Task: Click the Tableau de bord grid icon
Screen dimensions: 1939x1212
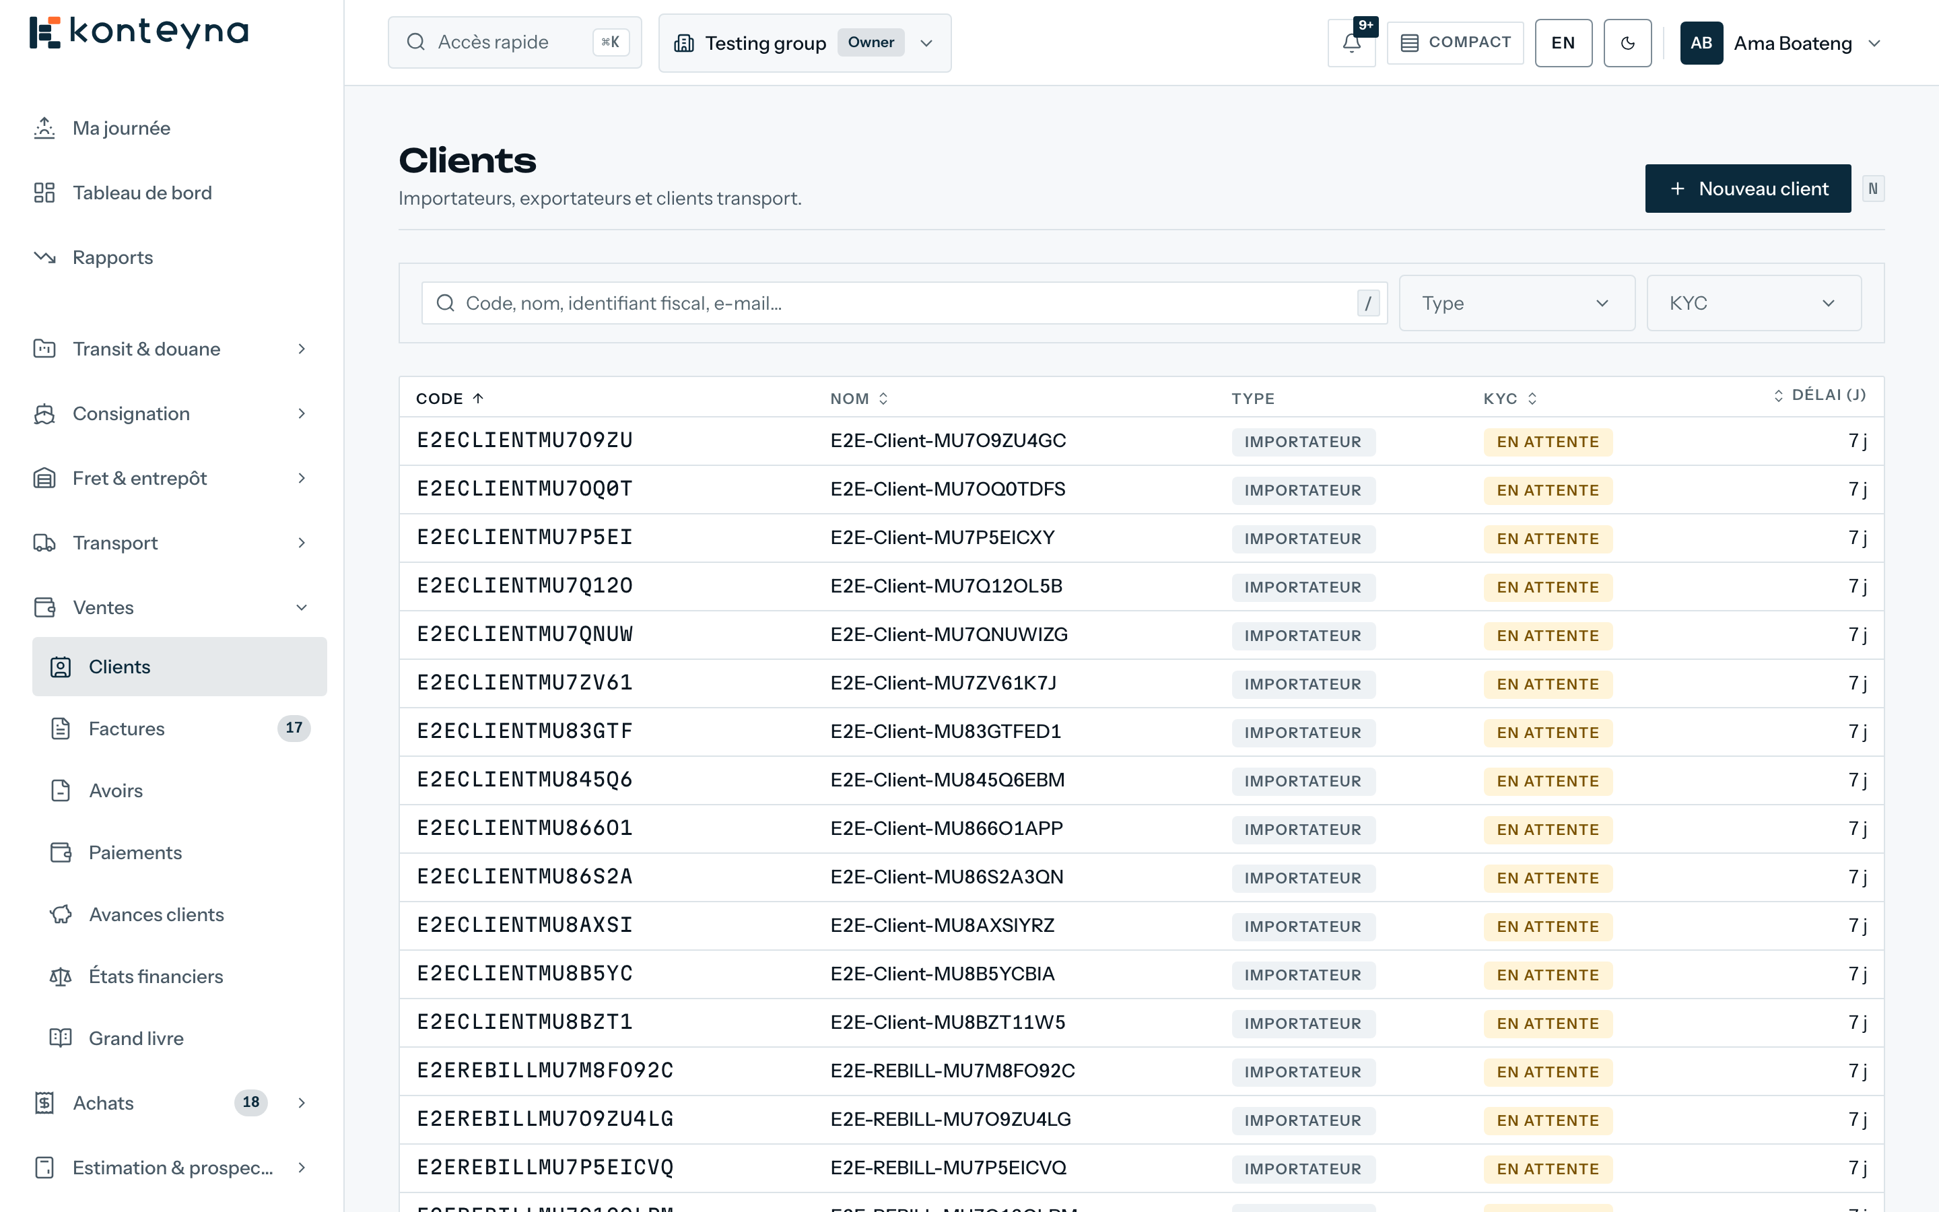Action: (45, 193)
